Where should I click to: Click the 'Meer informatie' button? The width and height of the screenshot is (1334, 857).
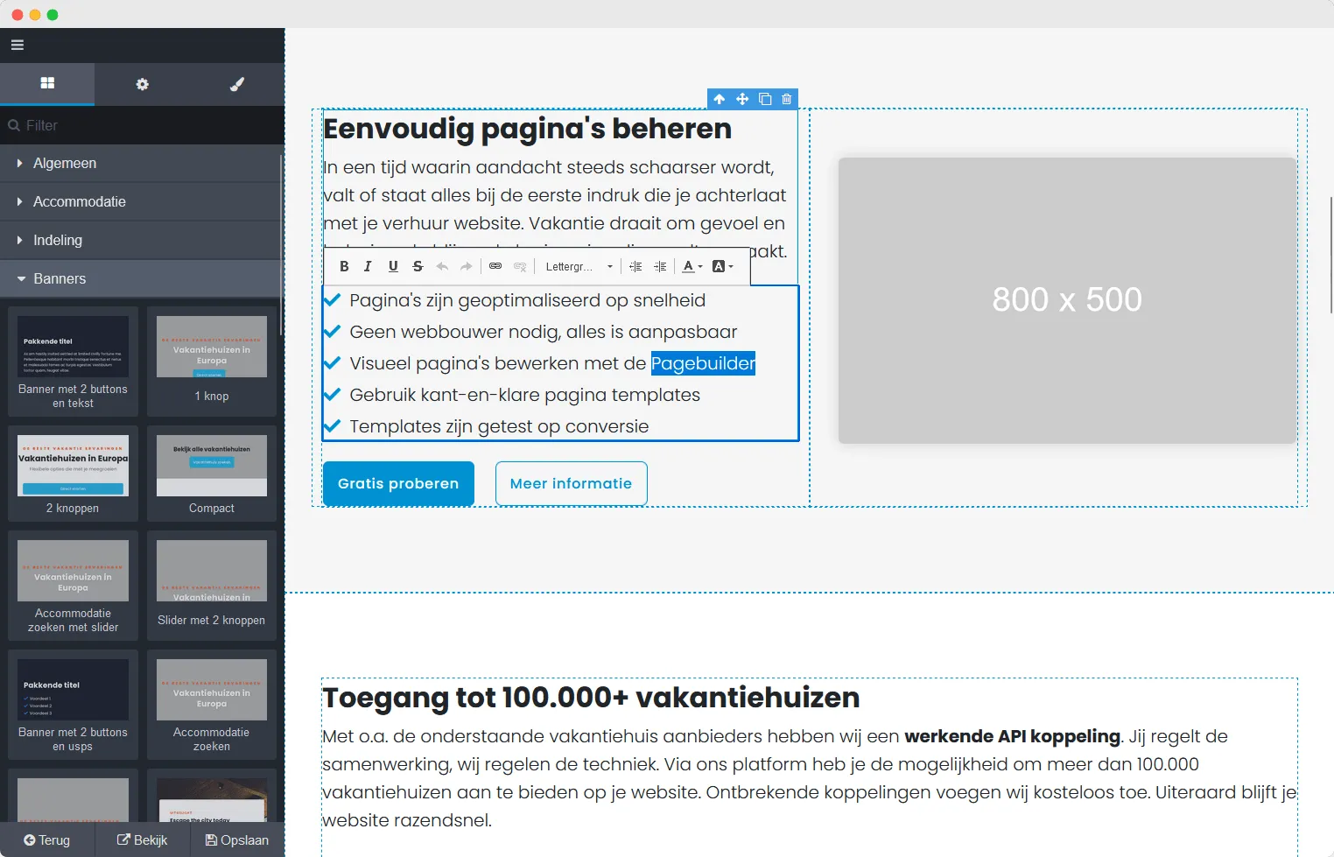coord(571,483)
